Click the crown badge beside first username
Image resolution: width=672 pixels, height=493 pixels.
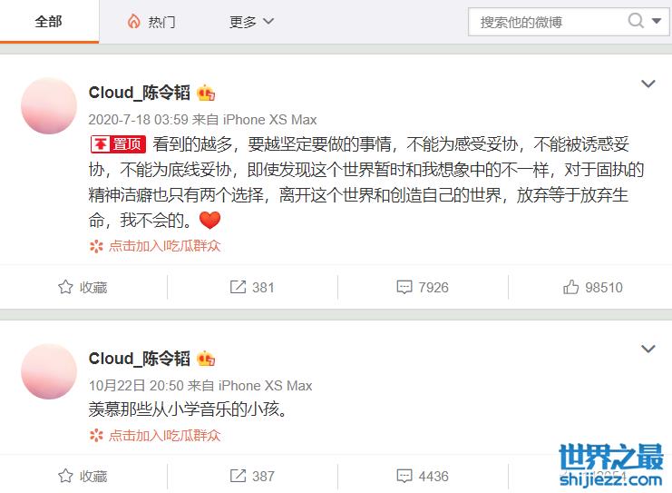(206, 93)
